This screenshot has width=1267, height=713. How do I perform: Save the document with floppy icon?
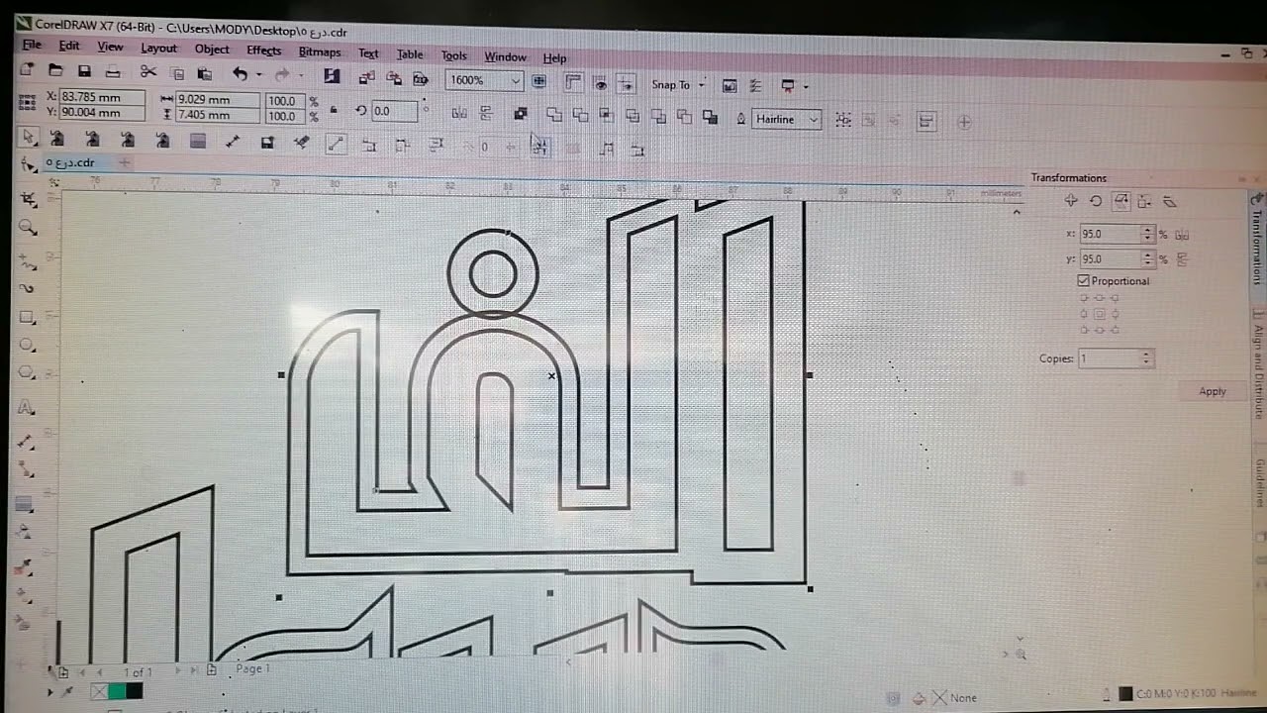[x=84, y=71]
